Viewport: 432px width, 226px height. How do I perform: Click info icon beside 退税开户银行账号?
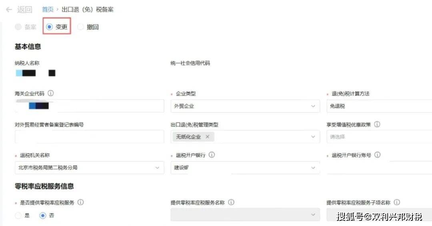[x=377, y=155]
